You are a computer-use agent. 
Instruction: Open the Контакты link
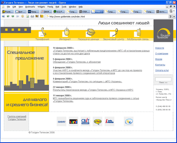[x=160, y=65]
